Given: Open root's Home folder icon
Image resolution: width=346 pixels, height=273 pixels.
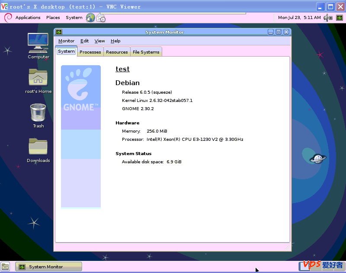Looking at the screenshot, I should tap(38, 77).
